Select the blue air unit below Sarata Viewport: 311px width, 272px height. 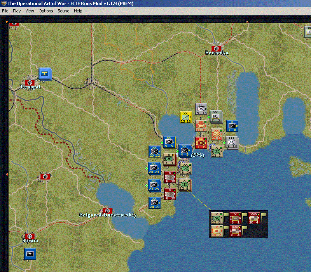click(x=30, y=254)
